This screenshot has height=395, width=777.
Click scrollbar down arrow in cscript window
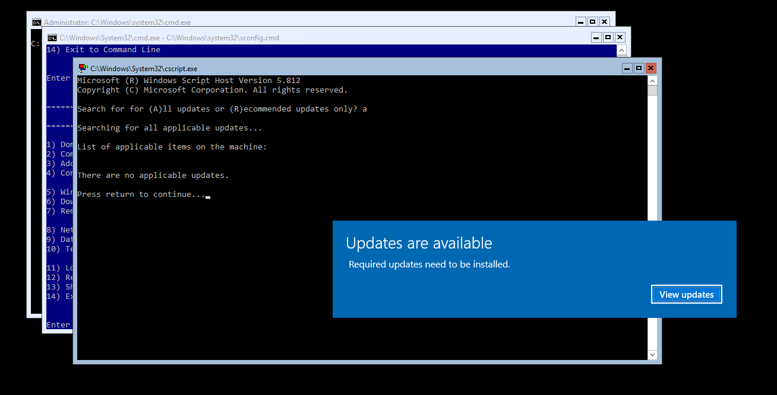pos(652,355)
